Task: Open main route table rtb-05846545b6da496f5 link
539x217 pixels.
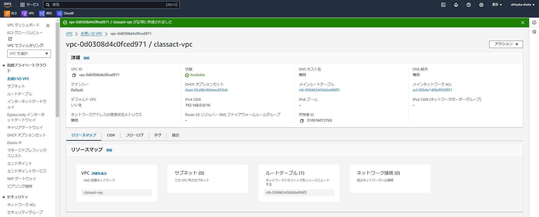Action: click(319, 90)
